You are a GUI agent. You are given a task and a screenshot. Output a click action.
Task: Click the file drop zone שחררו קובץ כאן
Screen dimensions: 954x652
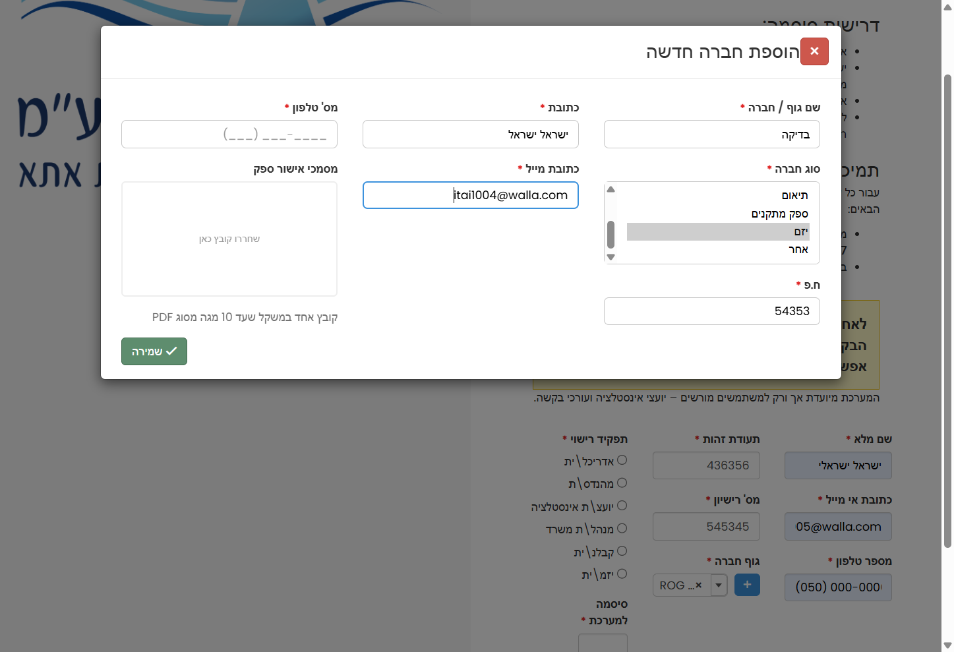point(229,239)
